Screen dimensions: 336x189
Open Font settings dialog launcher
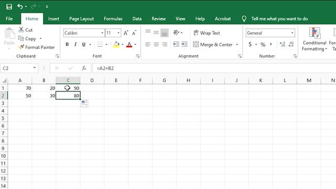point(138,56)
